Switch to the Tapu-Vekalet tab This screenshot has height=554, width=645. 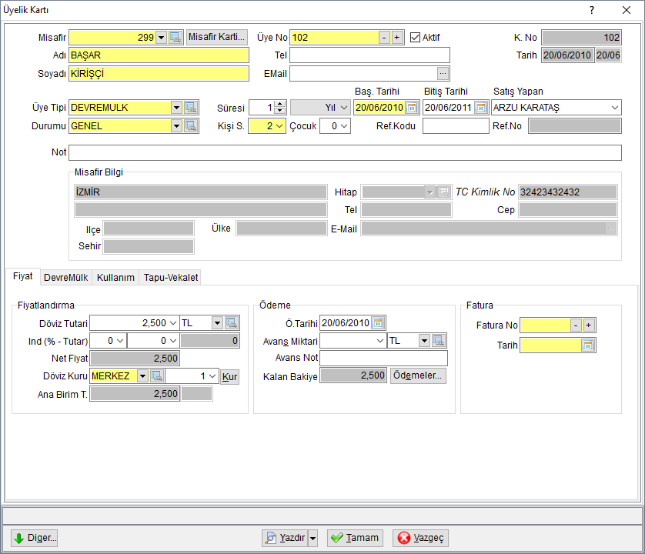(171, 278)
